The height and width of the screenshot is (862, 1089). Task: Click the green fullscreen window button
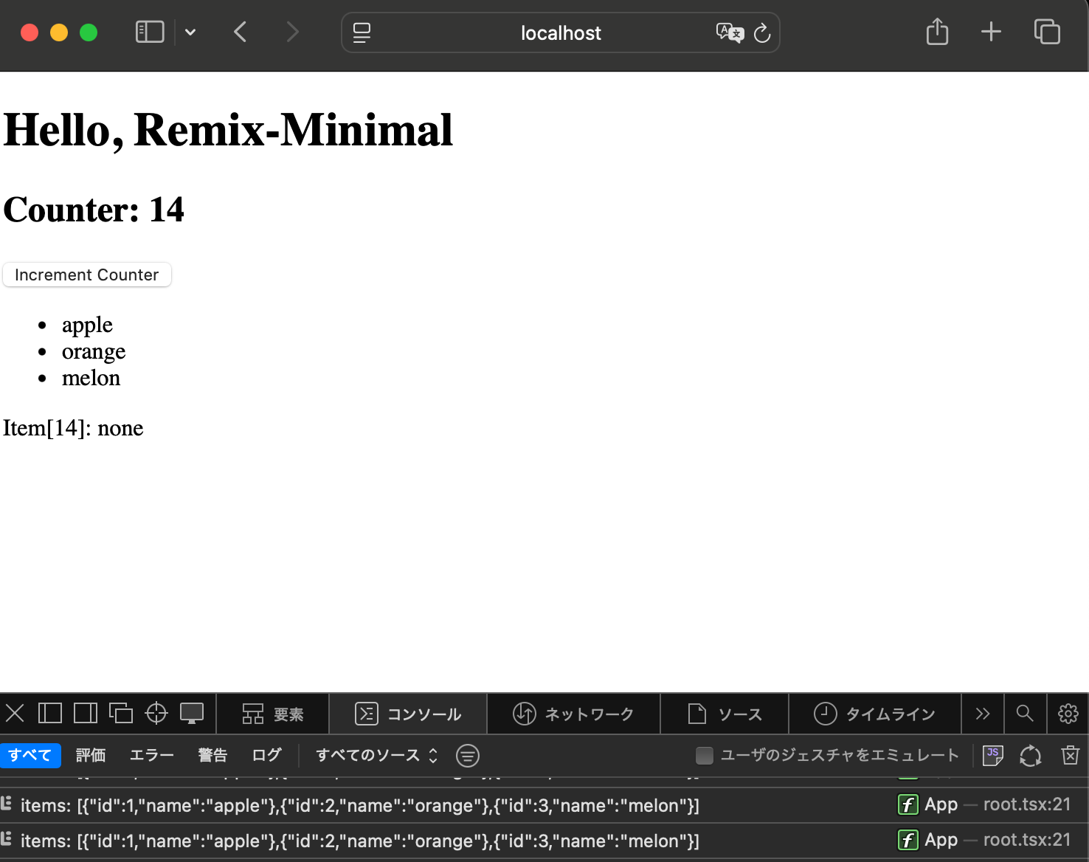coord(89,32)
